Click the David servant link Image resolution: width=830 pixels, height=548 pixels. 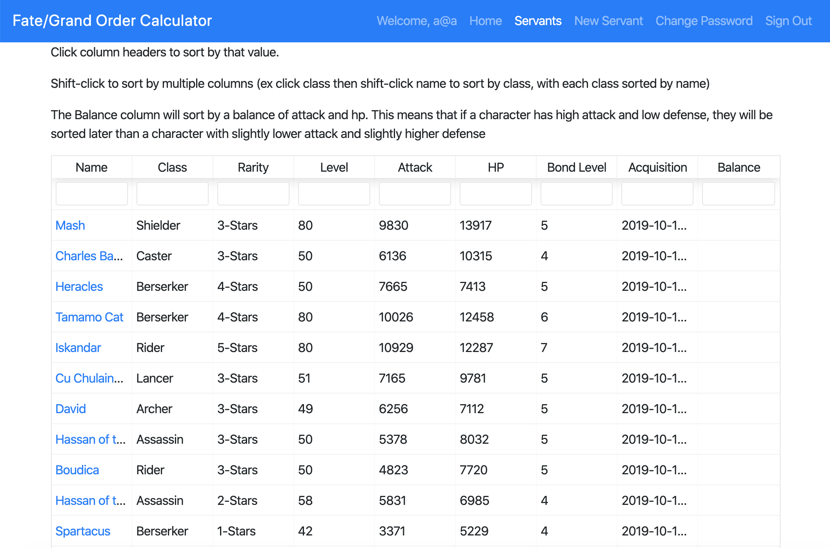[x=71, y=409]
